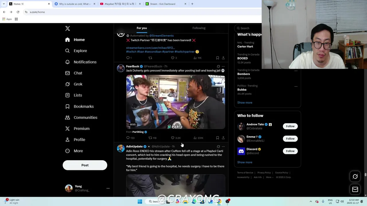Follow Emma
This screenshot has width=367, height=206.
click(x=290, y=138)
